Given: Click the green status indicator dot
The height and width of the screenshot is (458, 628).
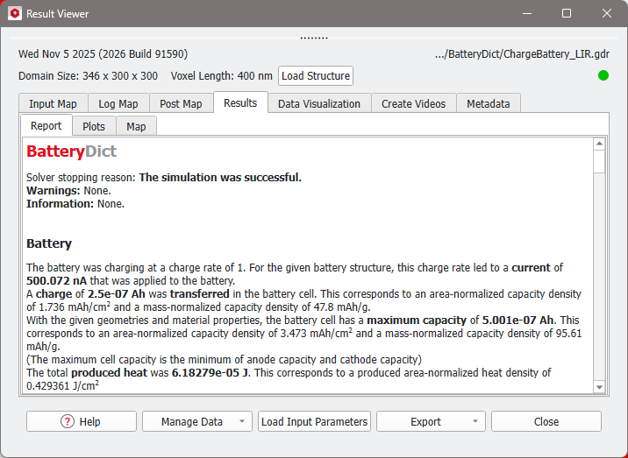Looking at the screenshot, I should (603, 75).
